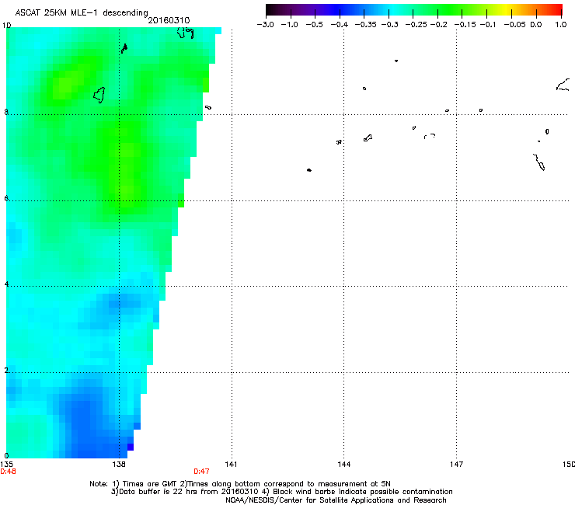The height and width of the screenshot is (505, 575).
Task: Click the note line "3)Data buffer is 22 hrs"
Action: [x=281, y=492]
